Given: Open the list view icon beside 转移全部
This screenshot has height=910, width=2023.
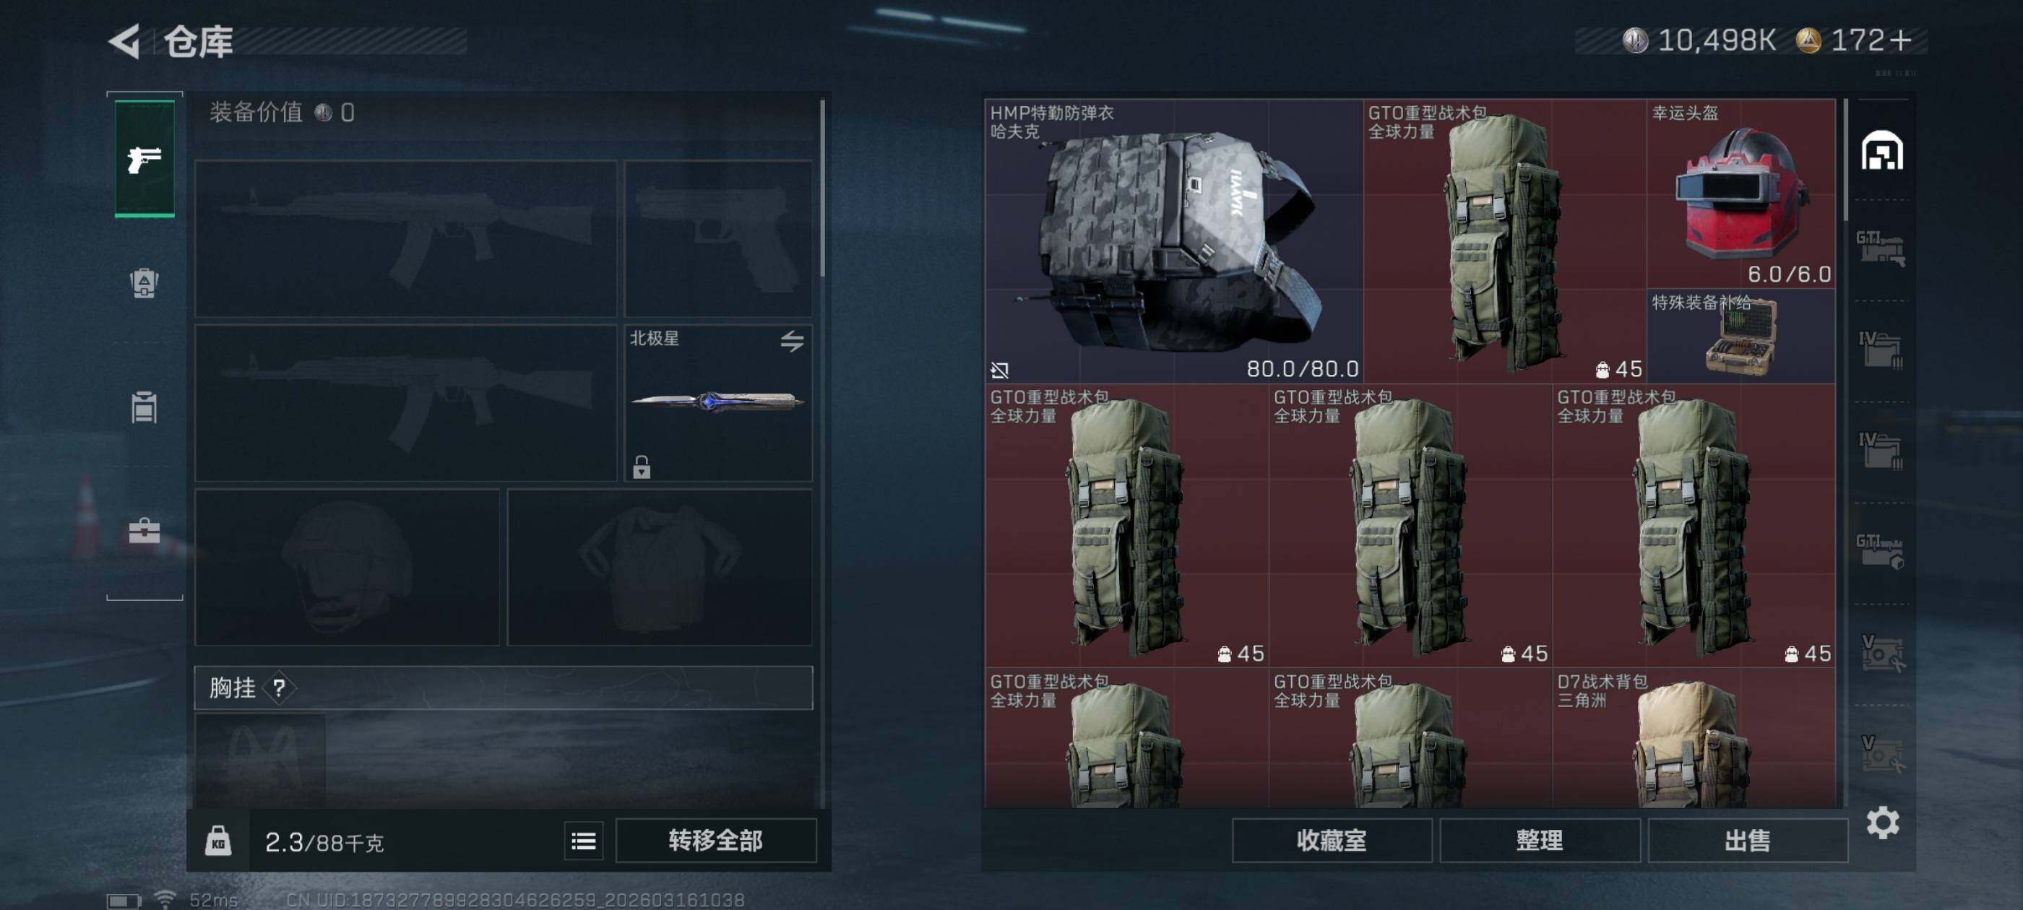Looking at the screenshot, I should (584, 841).
